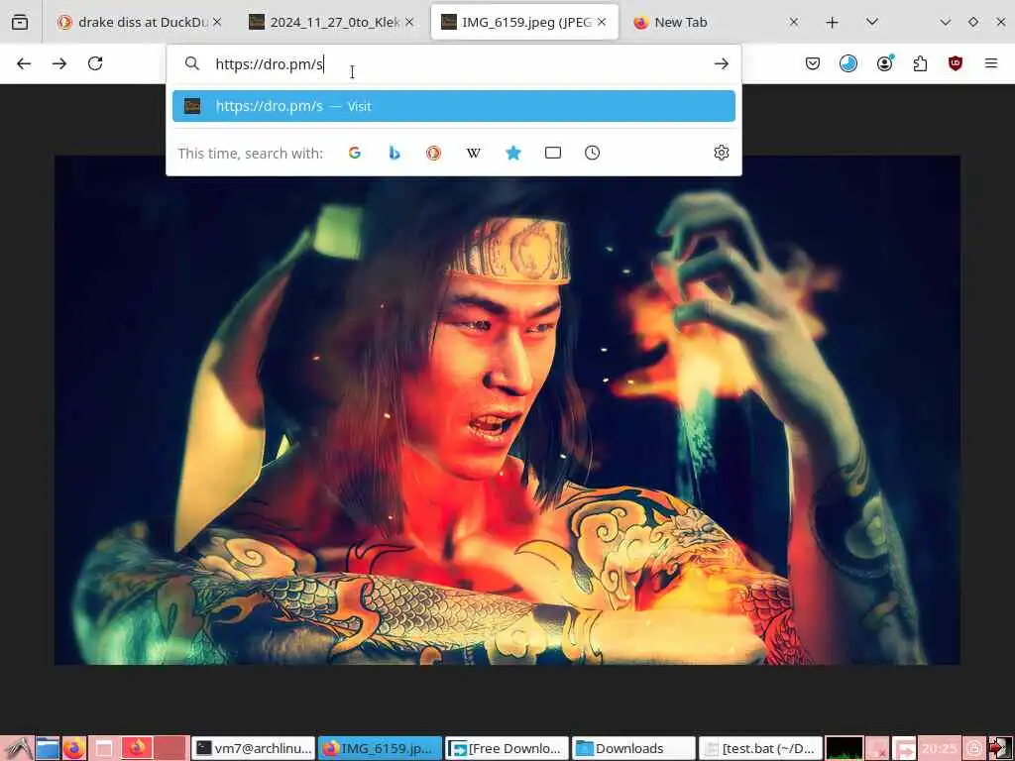Open the uBlock Origin shield icon
This screenshot has width=1015, height=761.
956,63
